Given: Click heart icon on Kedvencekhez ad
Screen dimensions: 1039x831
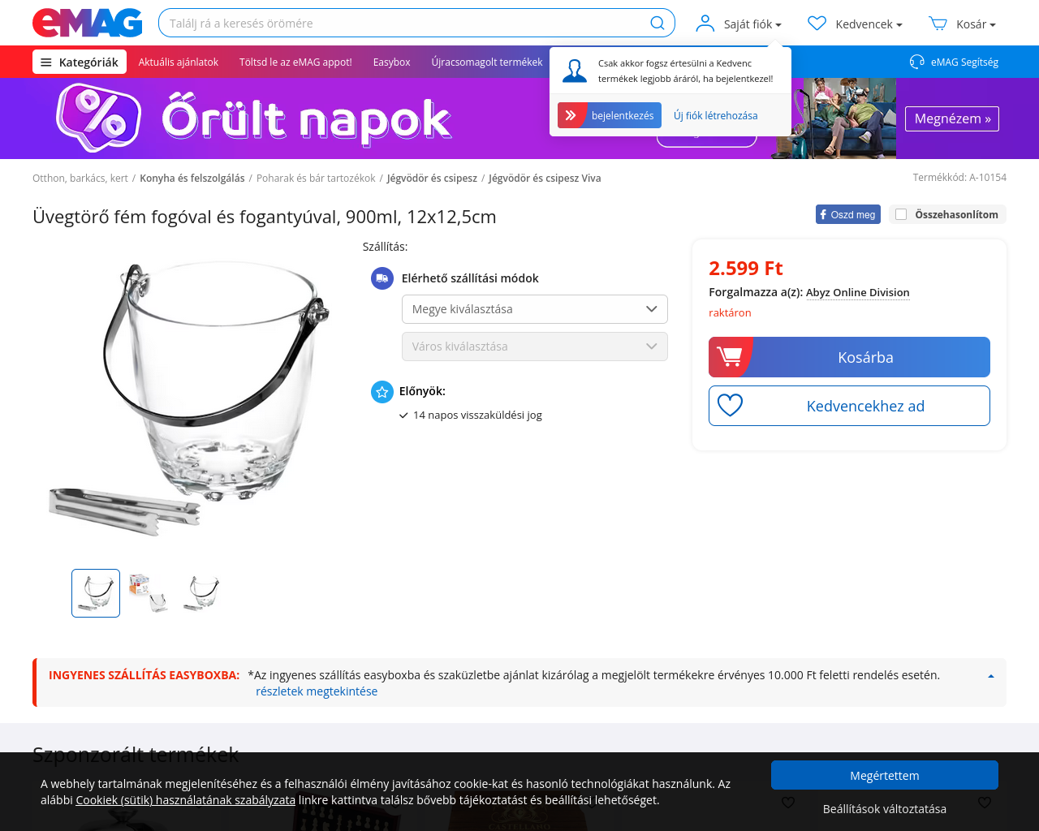Looking at the screenshot, I should (x=730, y=406).
